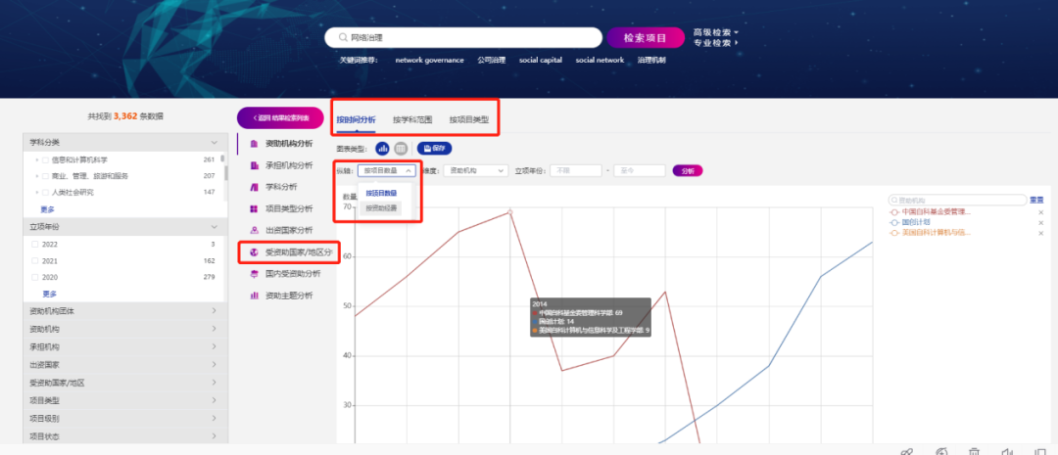The height and width of the screenshot is (455, 1058).
Task: Tick the 2021 year checkbox
Action: tap(35, 261)
